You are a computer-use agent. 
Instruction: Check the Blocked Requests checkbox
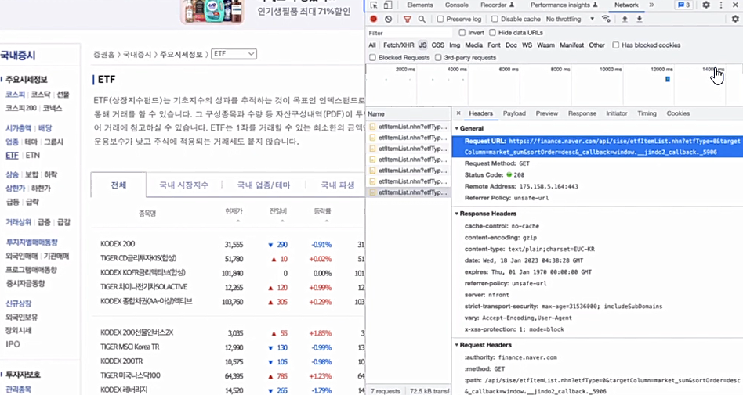tap(372, 58)
